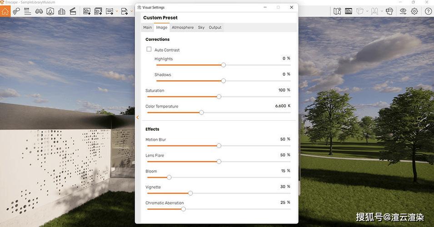
Task: Click the Vignette value 30 %
Action: [285, 187]
